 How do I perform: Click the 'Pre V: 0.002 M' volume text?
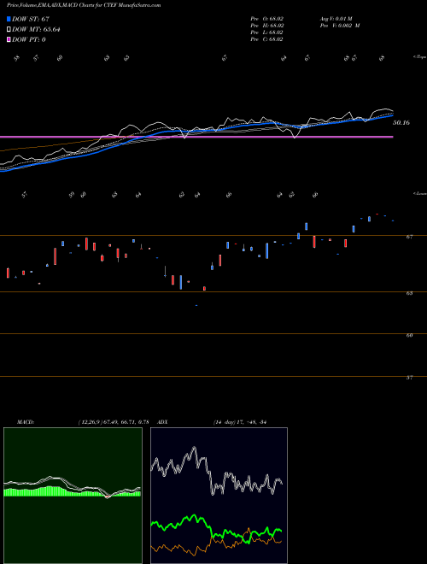pyautogui.click(x=340, y=26)
